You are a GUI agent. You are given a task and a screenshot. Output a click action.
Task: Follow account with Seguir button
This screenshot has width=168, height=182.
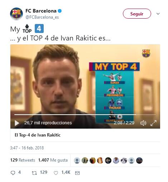pos(137,14)
